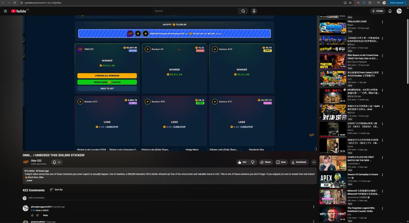Screen dimensions: 409x223
Task: Click the Rainbot #17 card in the video
Action: pos(242,121)
